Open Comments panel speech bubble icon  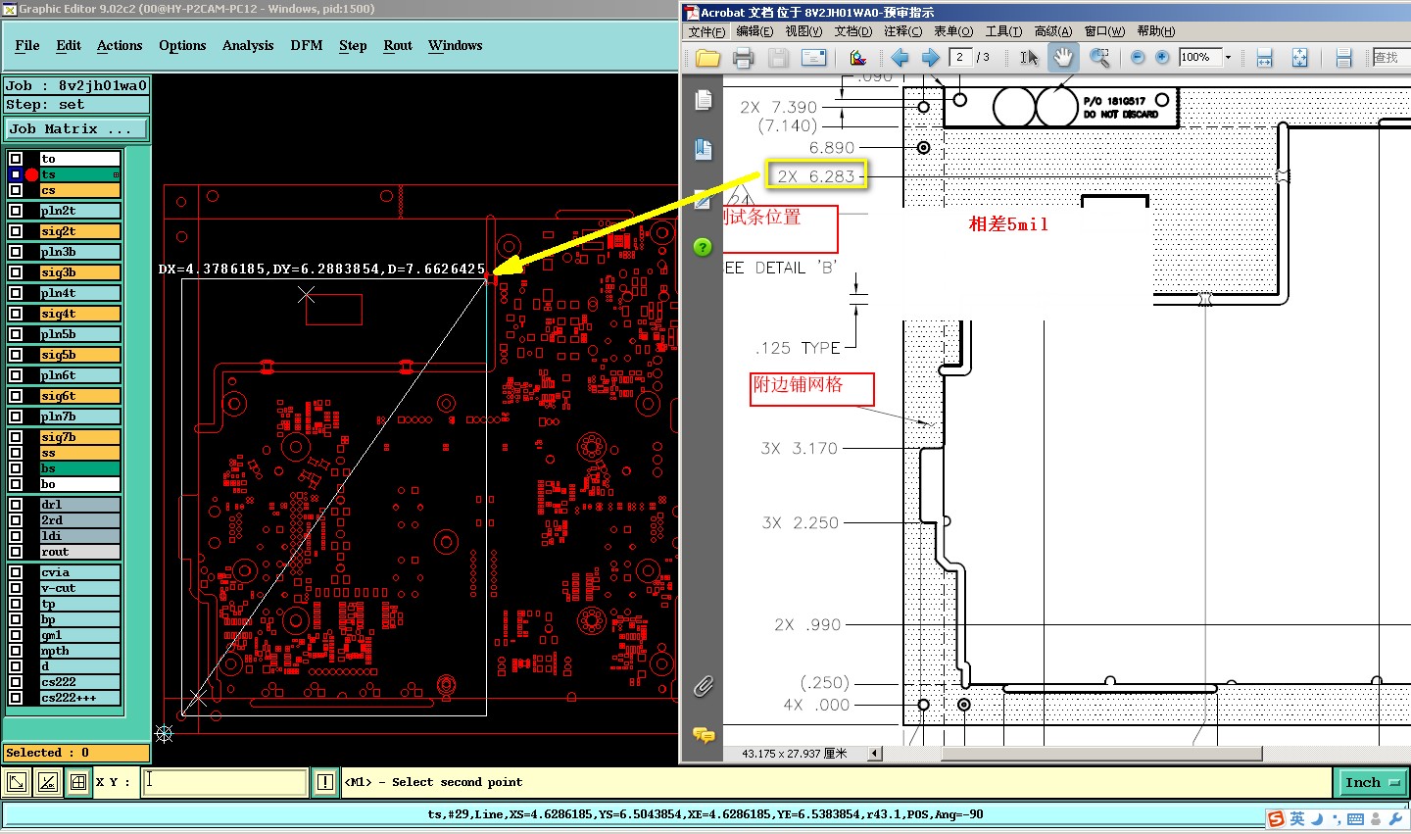704,734
